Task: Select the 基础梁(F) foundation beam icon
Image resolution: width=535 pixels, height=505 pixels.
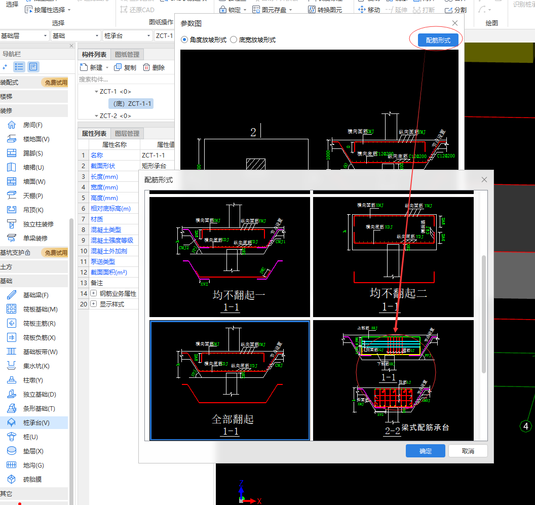Action: [12, 295]
